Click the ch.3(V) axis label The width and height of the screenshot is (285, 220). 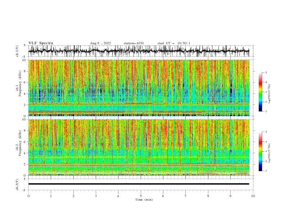[17, 184]
